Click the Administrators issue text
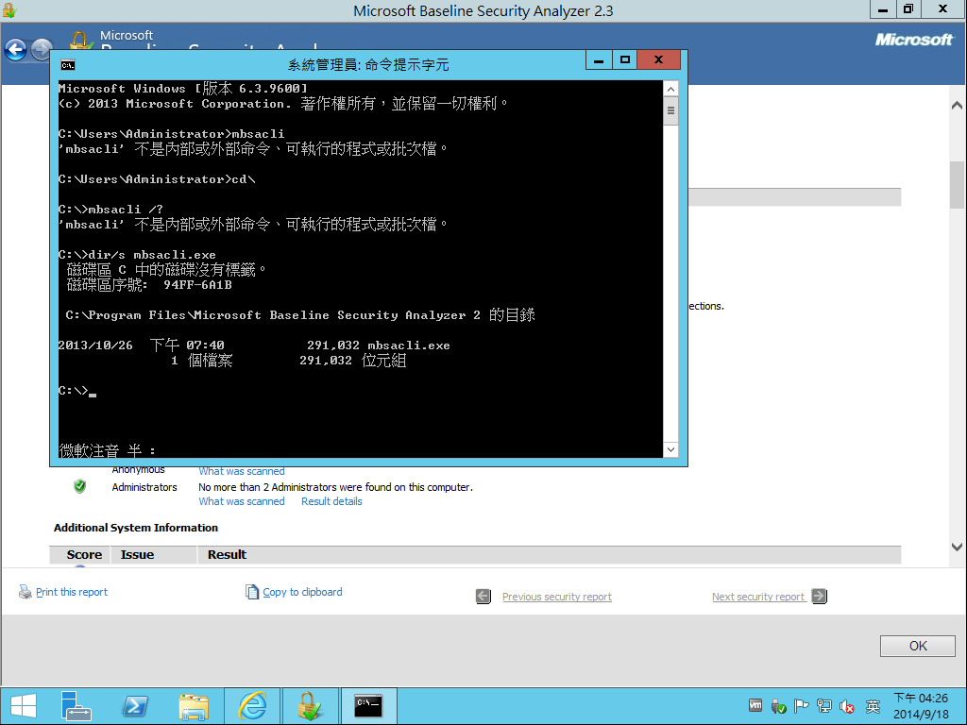 coord(144,487)
